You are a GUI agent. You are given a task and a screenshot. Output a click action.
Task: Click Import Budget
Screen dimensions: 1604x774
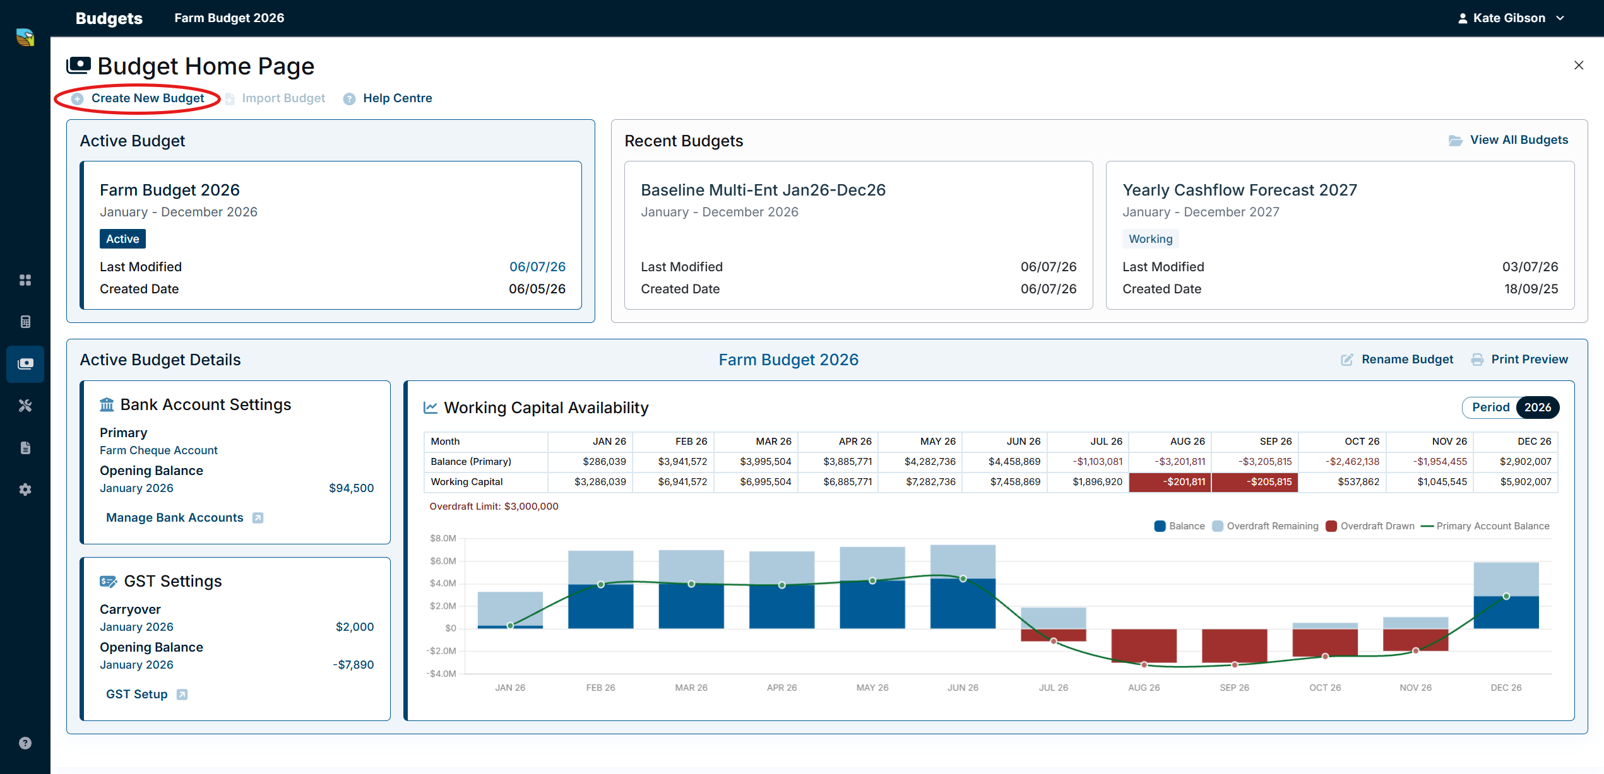click(283, 98)
